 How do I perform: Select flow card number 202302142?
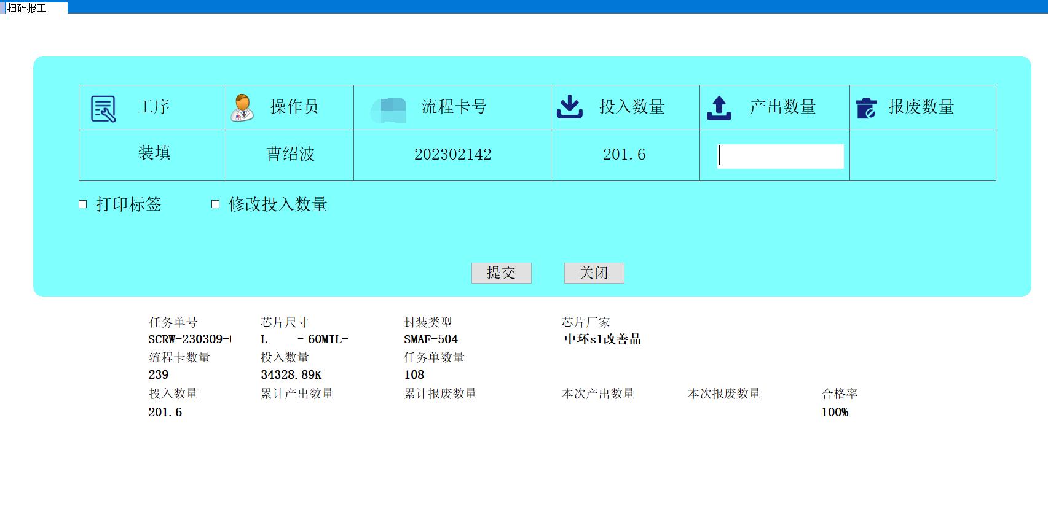[452, 155]
